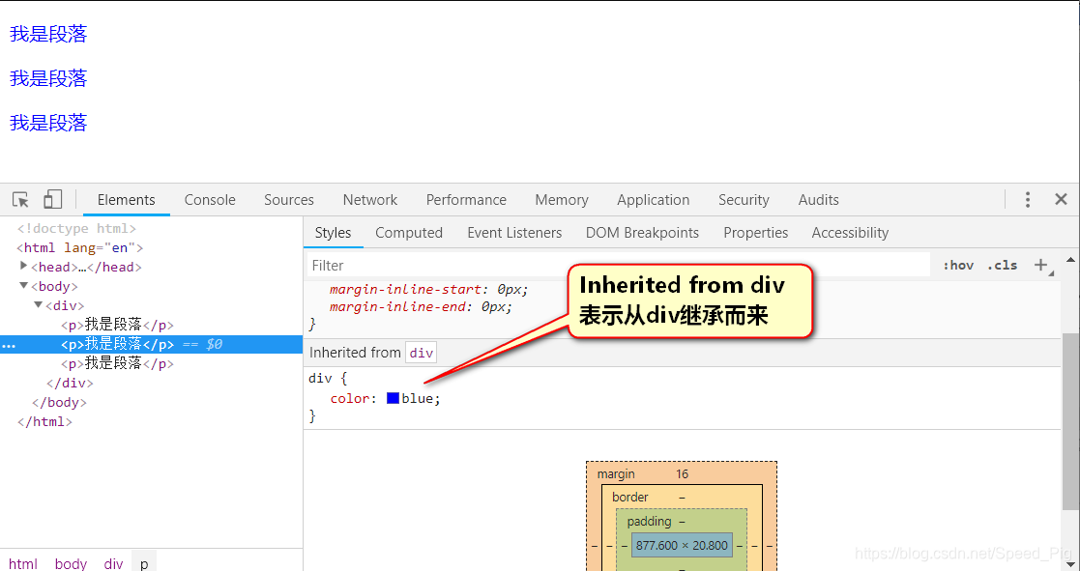Collapse the div node arrow

click(39, 304)
